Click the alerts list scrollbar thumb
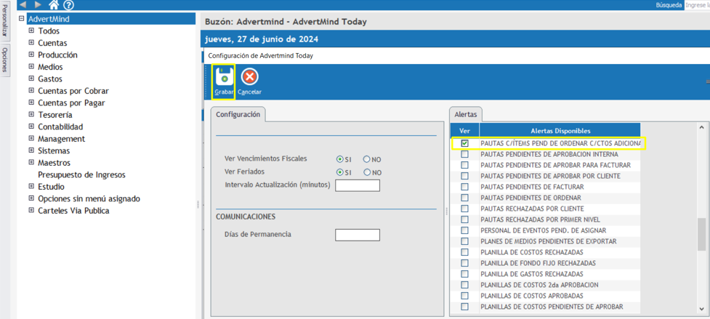This screenshot has width=710, height=319. tap(701, 233)
